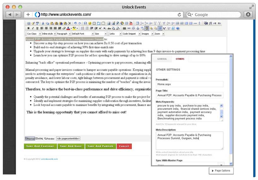Viewport: 258px width, 180px height.
Task: Toggle bold formatting in editor toolbar
Action: pos(28,28)
